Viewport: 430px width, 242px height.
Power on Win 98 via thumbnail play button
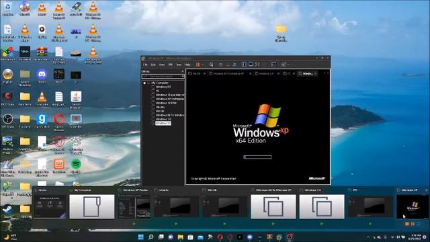coord(224,224)
